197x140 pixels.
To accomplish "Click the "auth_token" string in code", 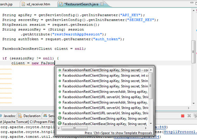I will click(x=106, y=39).
